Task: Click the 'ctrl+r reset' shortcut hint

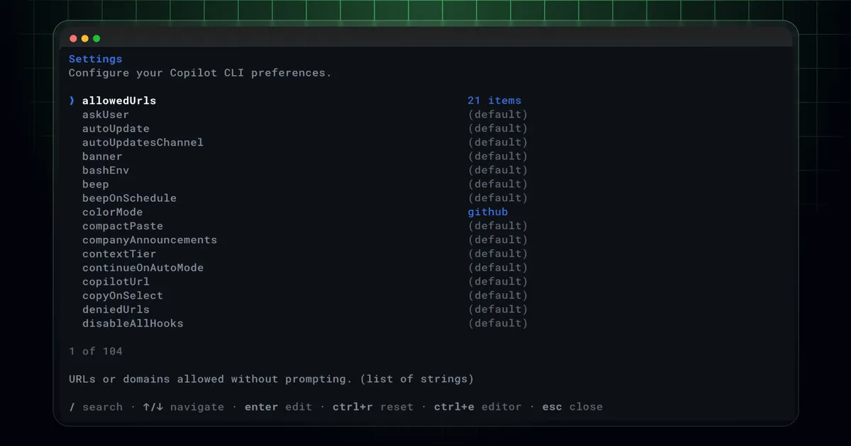Action: tap(372, 407)
